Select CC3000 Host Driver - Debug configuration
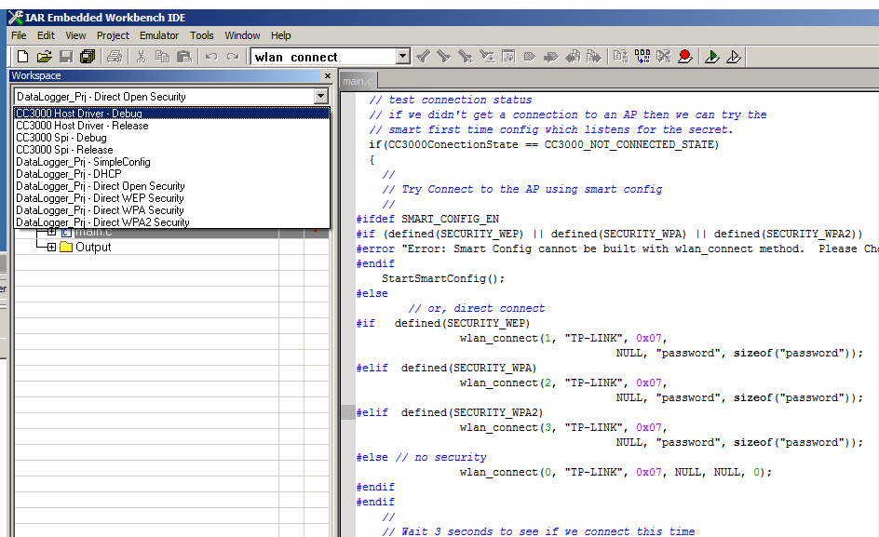 [171, 114]
